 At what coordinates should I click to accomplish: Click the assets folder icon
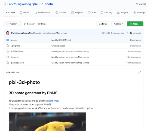coord(8,40)
